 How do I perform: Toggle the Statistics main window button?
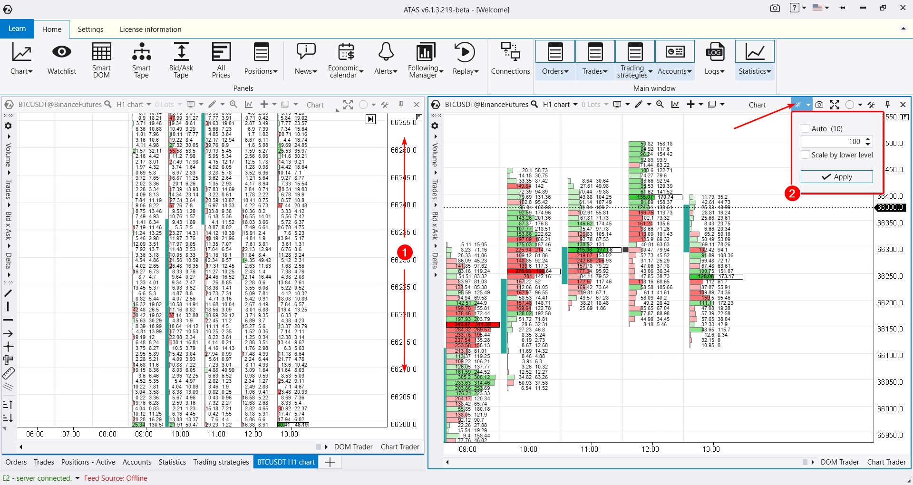755,60
